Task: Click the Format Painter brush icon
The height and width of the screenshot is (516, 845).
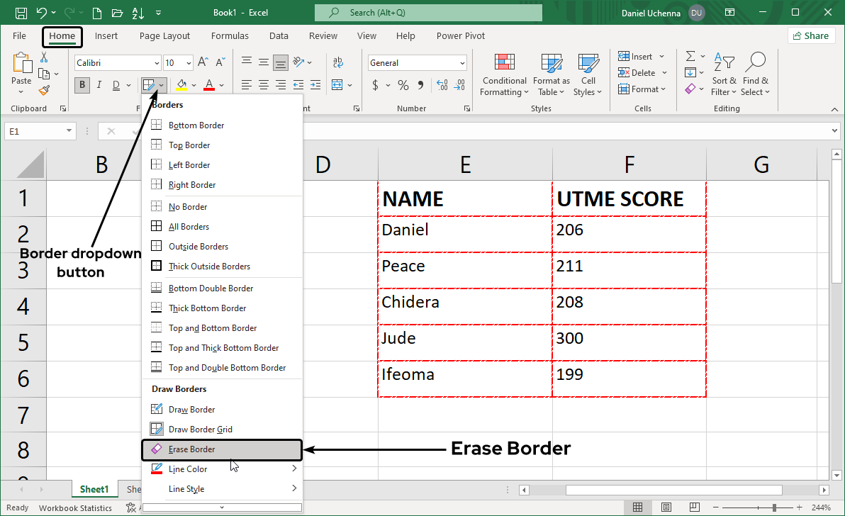Action: (x=44, y=90)
